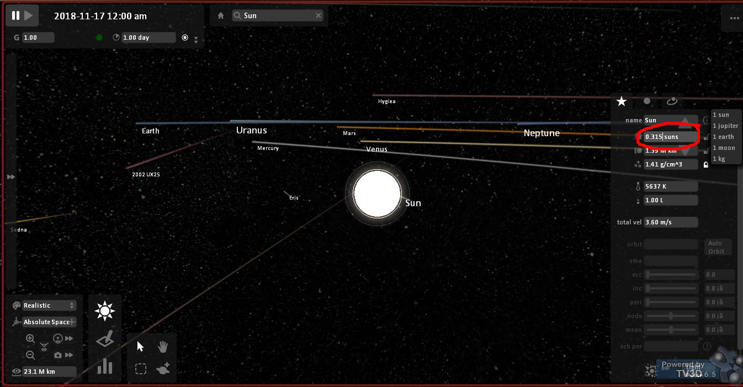The width and height of the screenshot is (743, 387).
Task: Adjust the ecc slider
Action: click(671, 274)
